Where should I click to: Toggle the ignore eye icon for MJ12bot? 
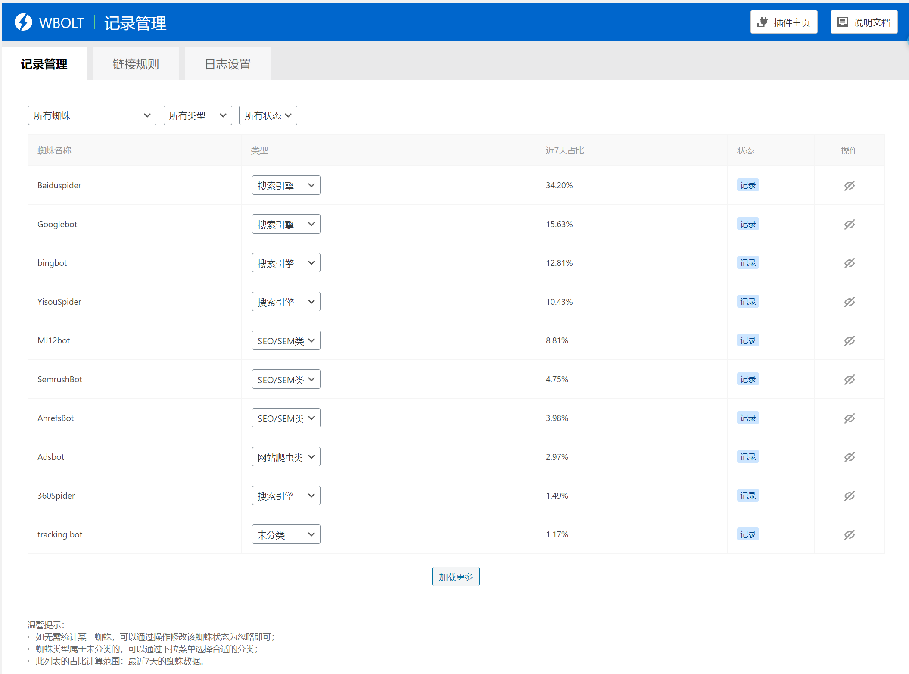click(x=849, y=341)
